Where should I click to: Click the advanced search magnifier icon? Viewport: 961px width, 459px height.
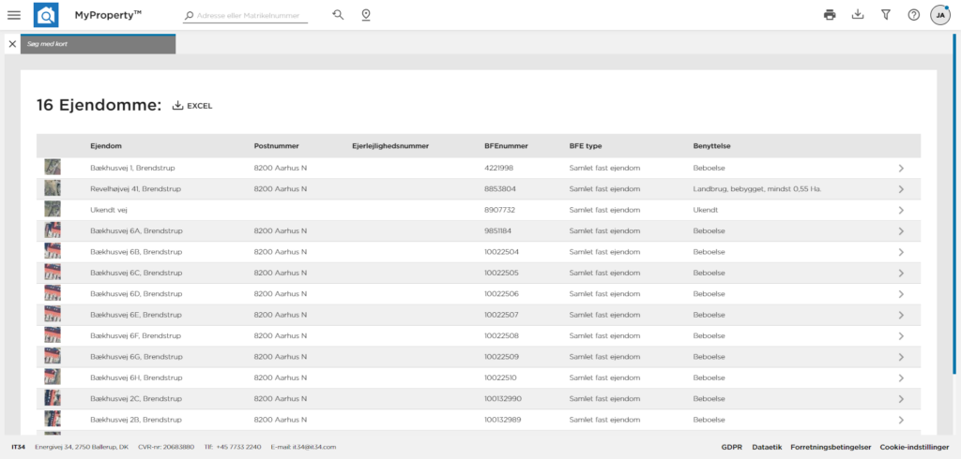[x=338, y=15]
